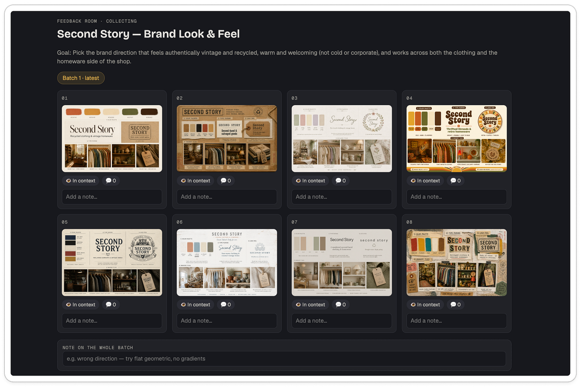
Task: Open comments bubble on card 06
Action: pyautogui.click(x=226, y=305)
